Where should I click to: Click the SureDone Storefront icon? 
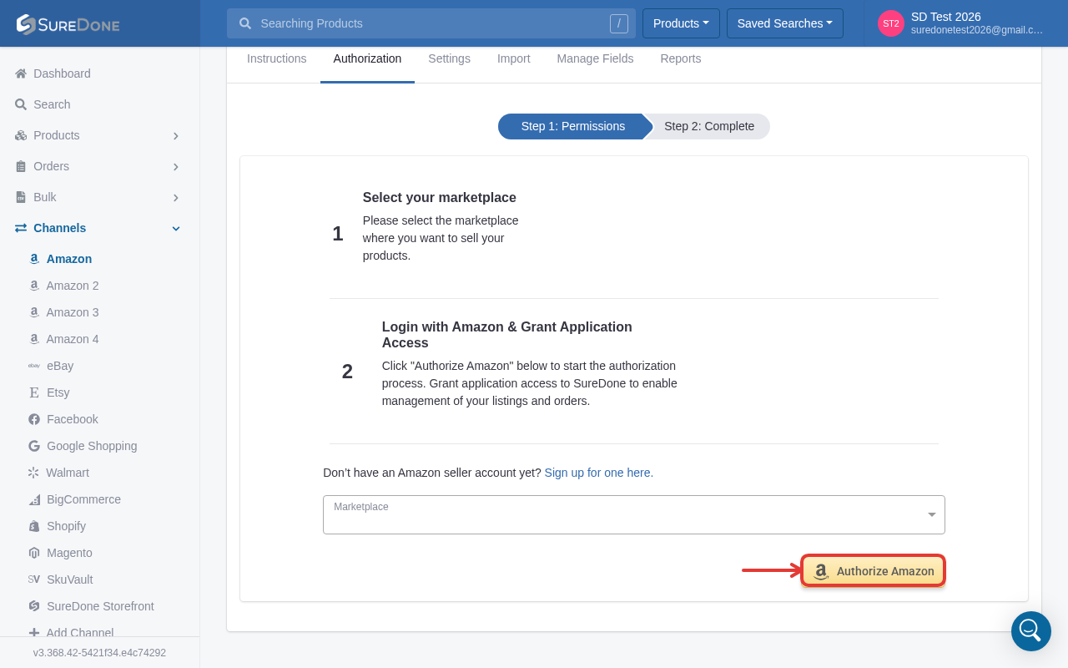[34, 606]
